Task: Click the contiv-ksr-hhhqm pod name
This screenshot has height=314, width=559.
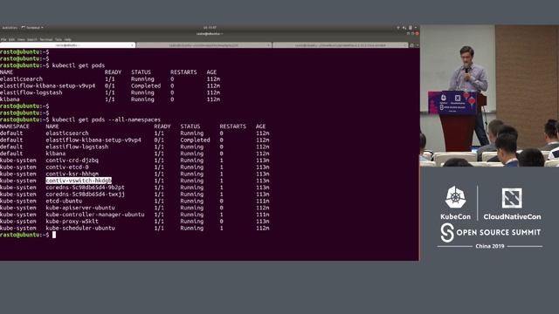Action: (72, 174)
